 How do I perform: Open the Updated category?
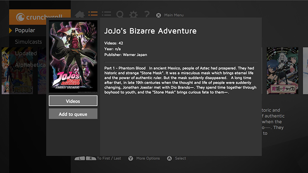point(26,53)
